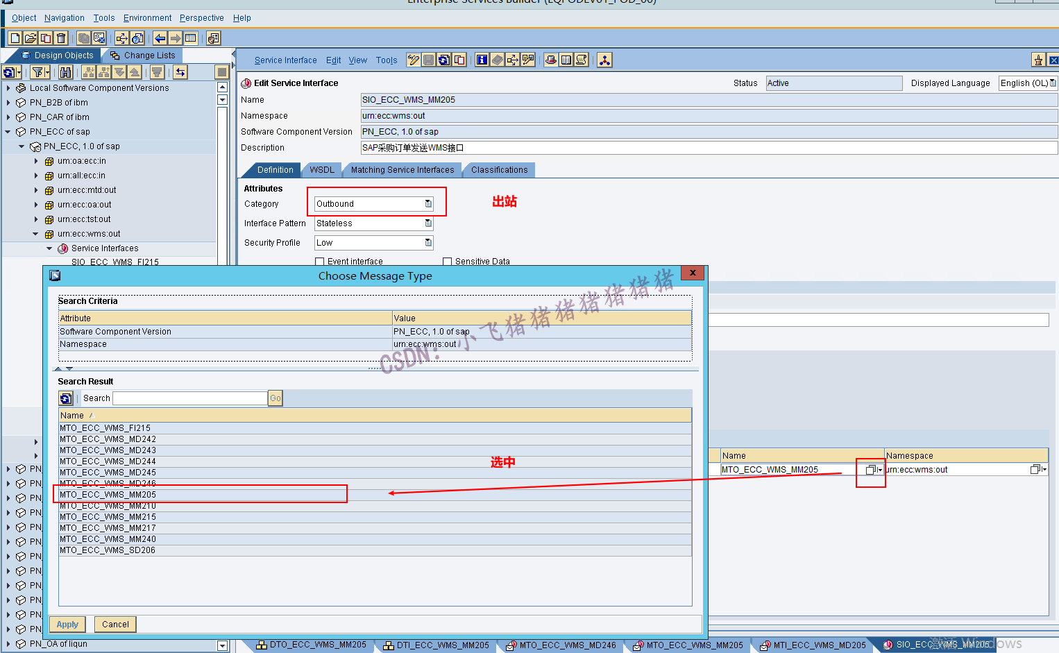Open the Delete trash icon in the main toolbar

[61, 37]
